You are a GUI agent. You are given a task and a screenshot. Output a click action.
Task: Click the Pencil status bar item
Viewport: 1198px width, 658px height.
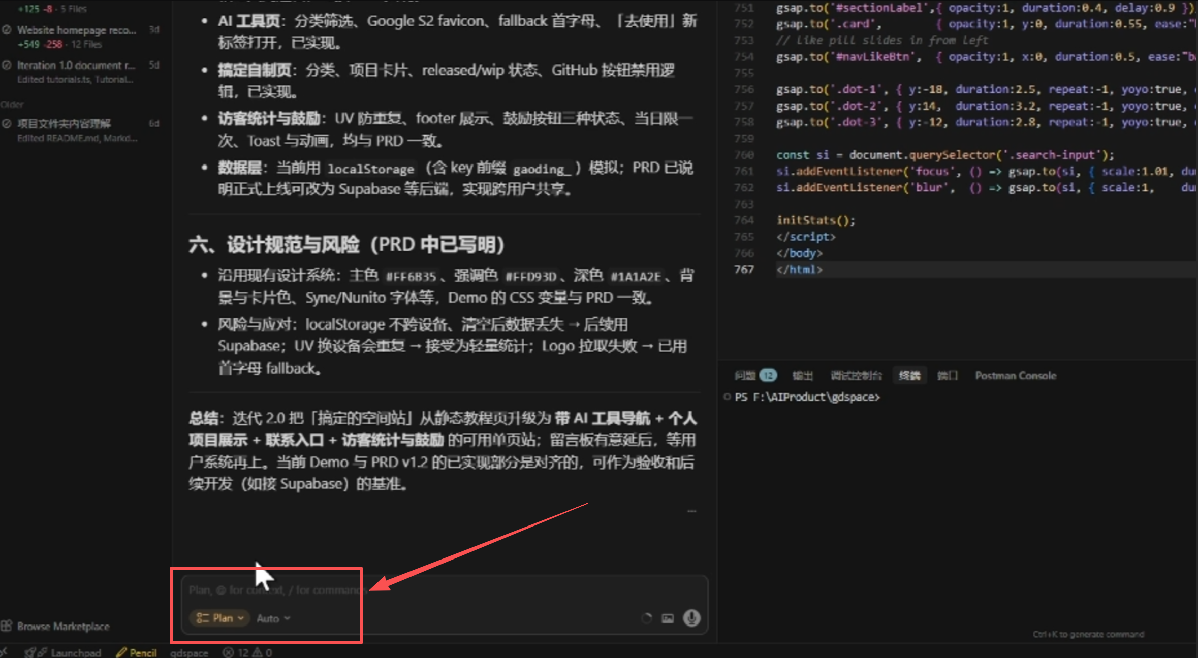pos(137,652)
